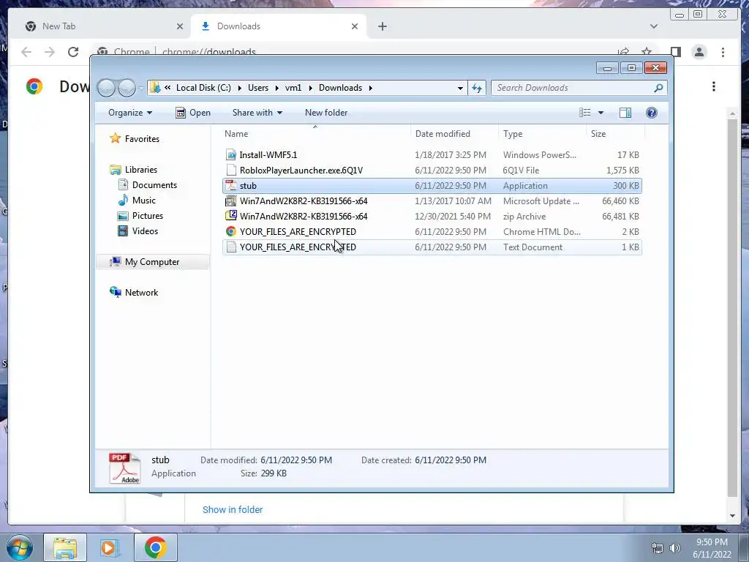Sort by the Size column header
The width and height of the screenshot is (749, 562).
615,134
